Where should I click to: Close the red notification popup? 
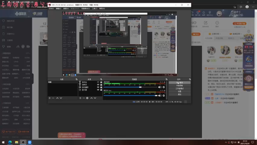(84, 134)
